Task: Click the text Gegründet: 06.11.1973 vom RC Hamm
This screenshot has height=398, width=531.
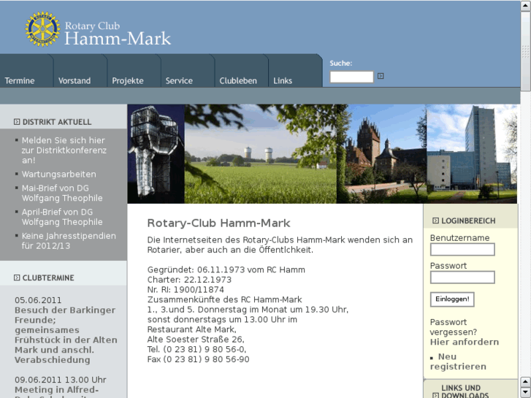Action: click(226, 270)
